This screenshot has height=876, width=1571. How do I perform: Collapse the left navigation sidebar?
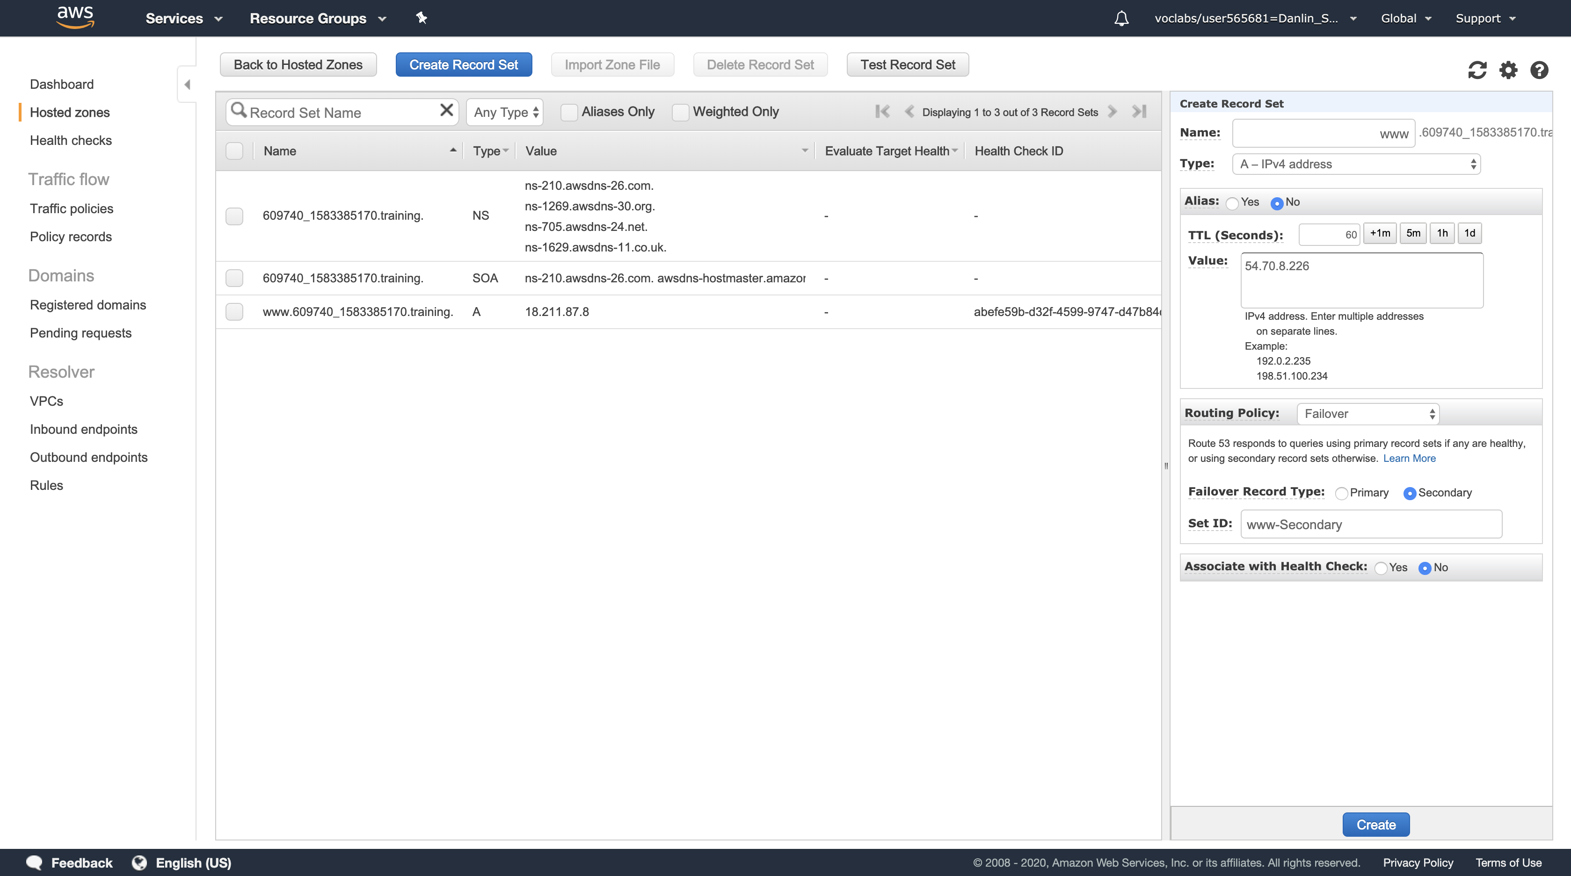(187, 84)
